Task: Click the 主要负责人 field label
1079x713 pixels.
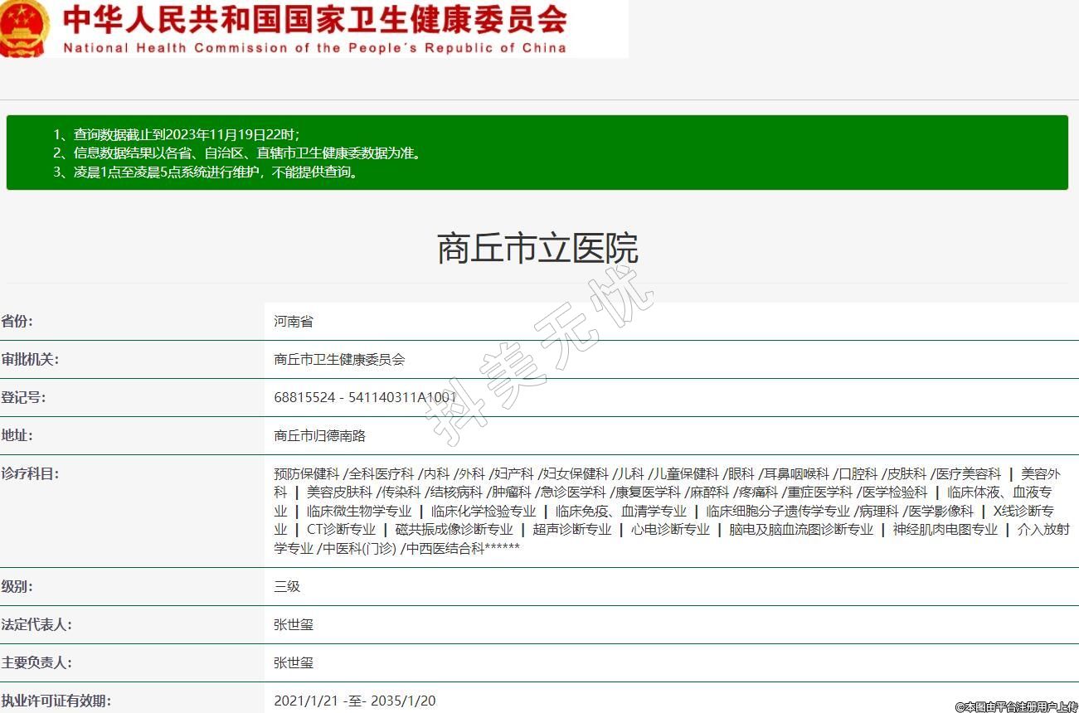Action: [x=36, y=663]
